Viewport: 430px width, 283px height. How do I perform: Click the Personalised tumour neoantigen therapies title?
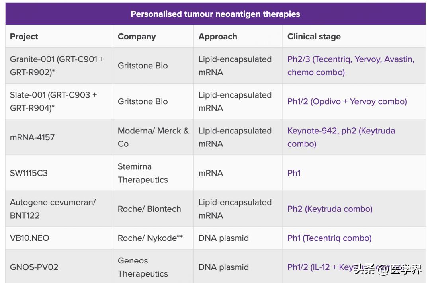(x=215, y=14)
